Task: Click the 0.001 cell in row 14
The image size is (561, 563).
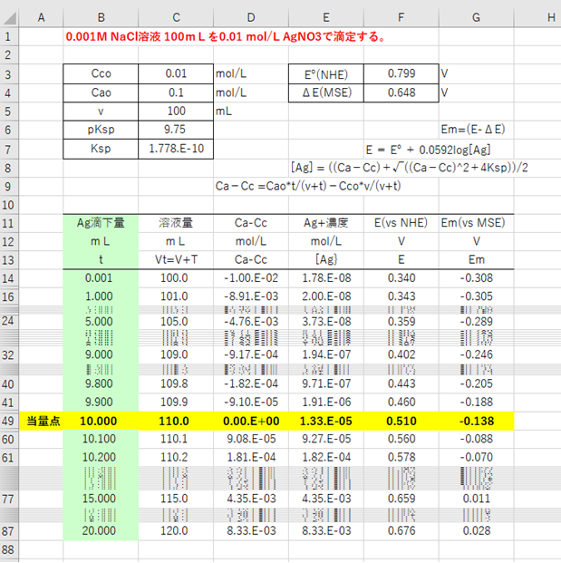Action: (x=101, y=278)
